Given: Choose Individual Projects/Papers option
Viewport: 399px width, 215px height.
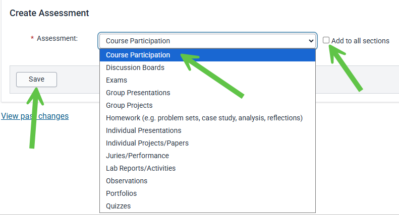Looking at the screenshot, I should click(207, 143).
